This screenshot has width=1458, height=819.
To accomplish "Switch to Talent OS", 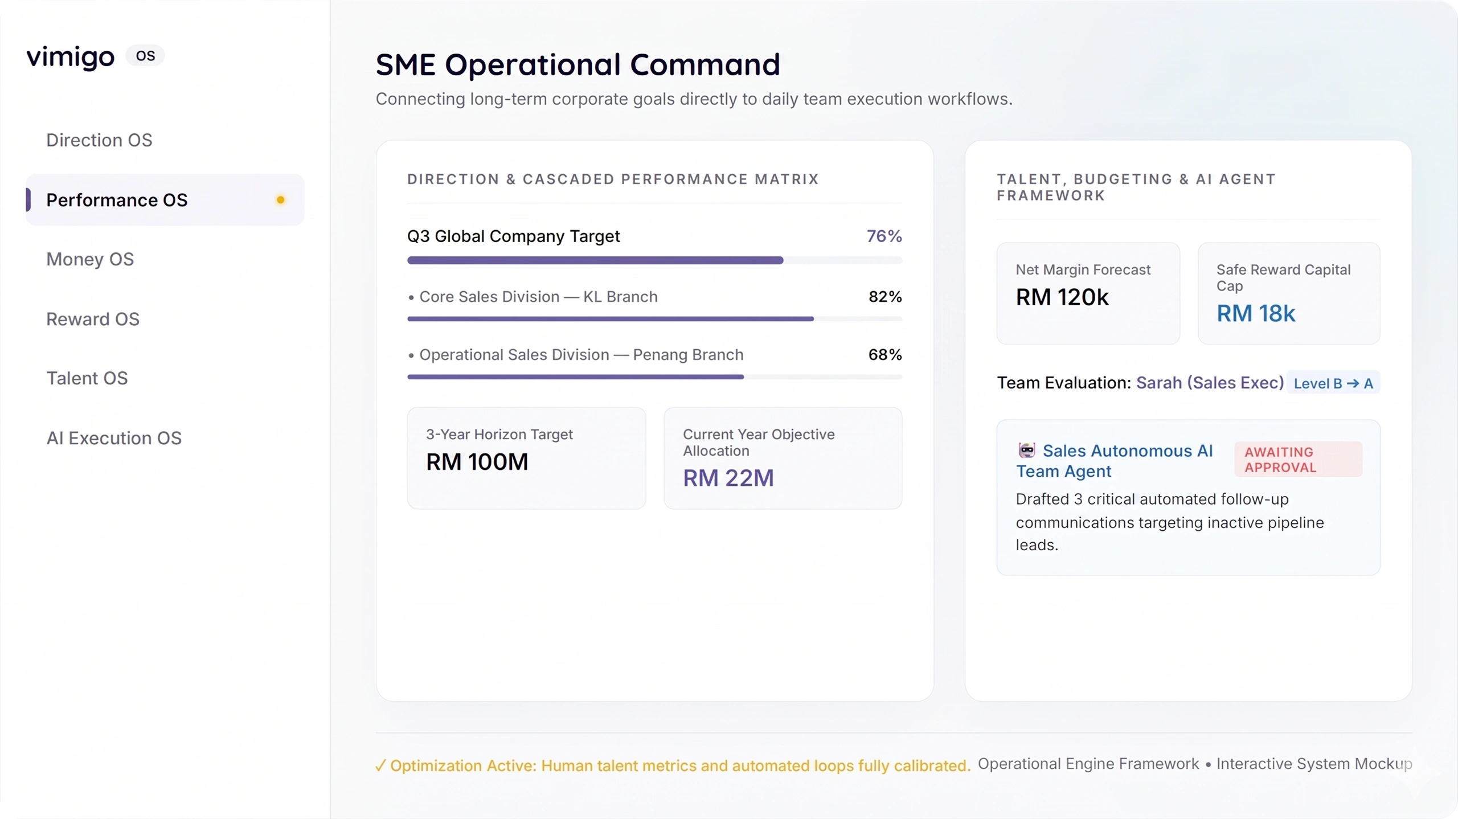I will tap(87, 378).
